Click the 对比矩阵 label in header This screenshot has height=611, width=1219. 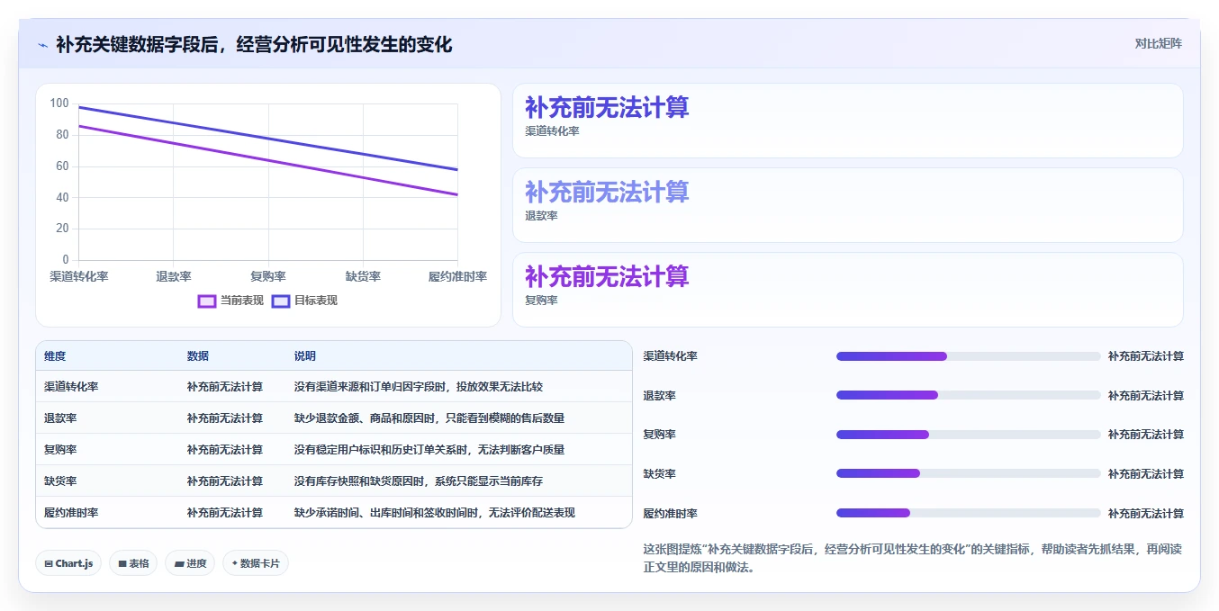[1159, 43]
